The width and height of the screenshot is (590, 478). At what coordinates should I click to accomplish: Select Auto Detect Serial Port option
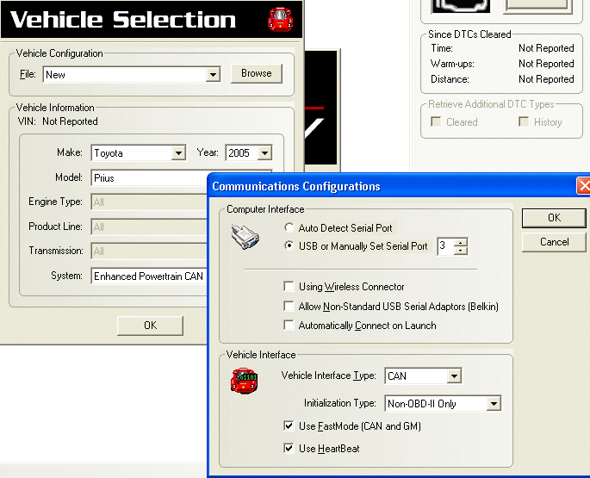click(x=289, y=228)
